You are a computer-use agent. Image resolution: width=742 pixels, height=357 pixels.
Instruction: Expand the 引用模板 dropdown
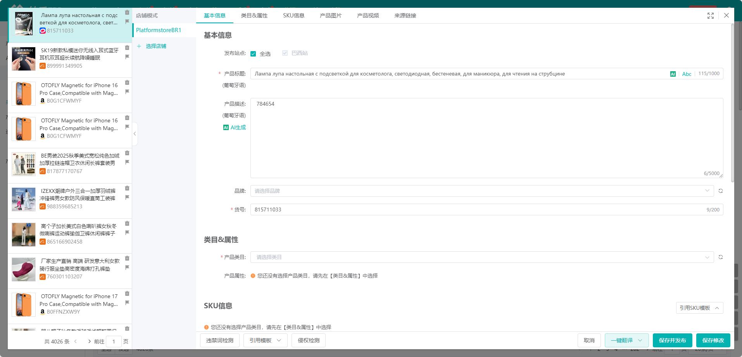point(278,340)
